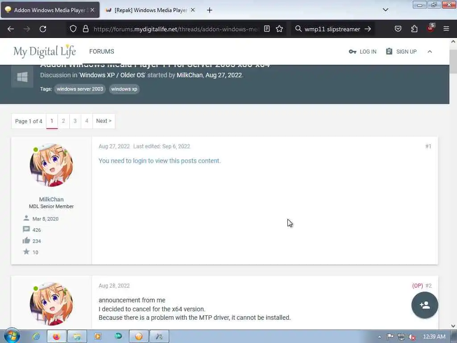Screen dimensions: 457x343
Task: Open the 'Windows XP / Older OS' forum link
Action: tap(112, 75)
